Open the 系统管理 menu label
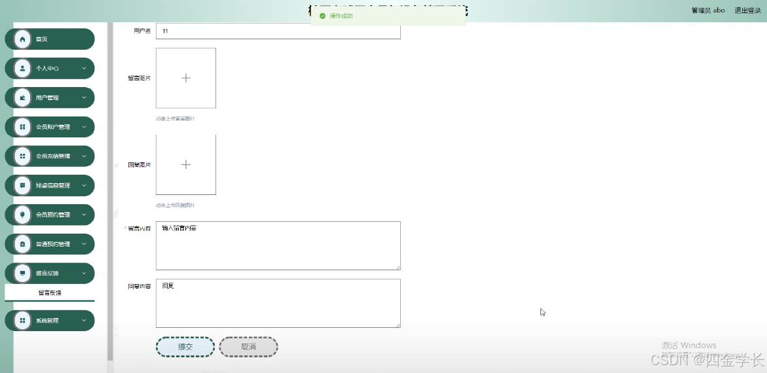767x373 pixels. (x=47, y=321)
